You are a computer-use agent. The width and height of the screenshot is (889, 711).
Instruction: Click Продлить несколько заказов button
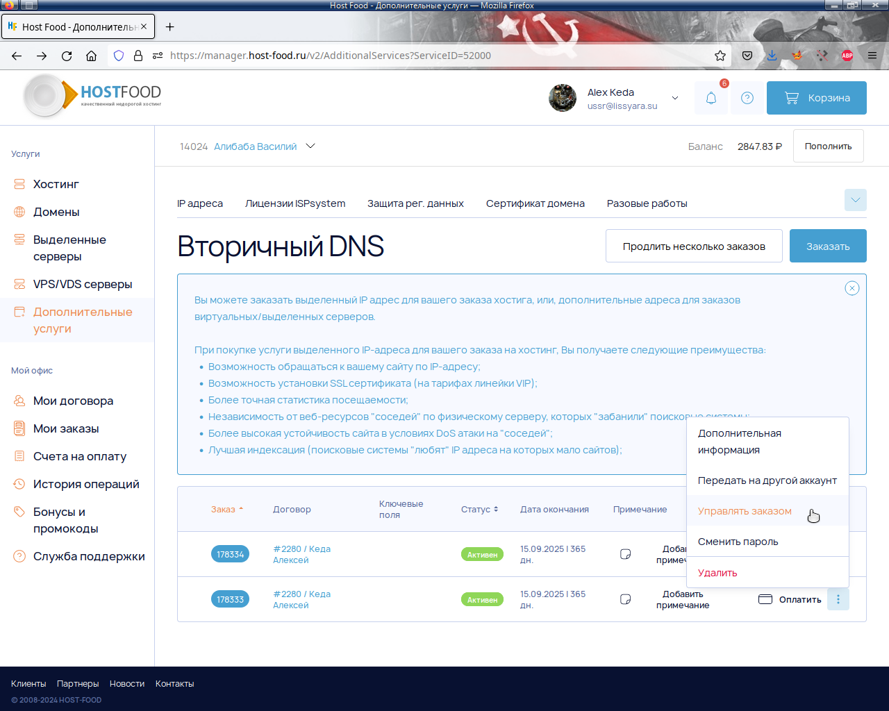coord(694,246)
